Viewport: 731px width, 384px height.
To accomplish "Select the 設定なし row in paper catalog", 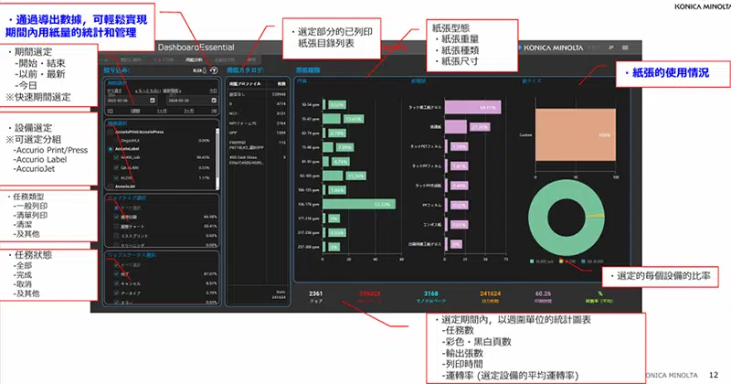I will 258,94.
